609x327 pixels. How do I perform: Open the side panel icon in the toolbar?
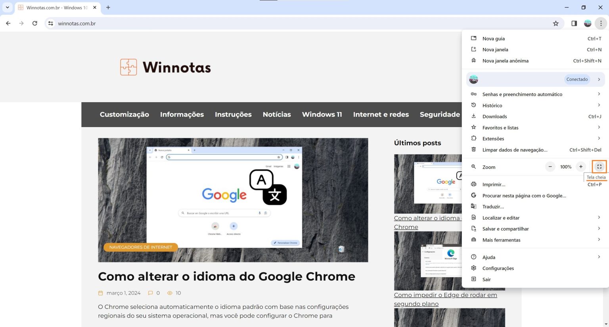pos(573,23)
